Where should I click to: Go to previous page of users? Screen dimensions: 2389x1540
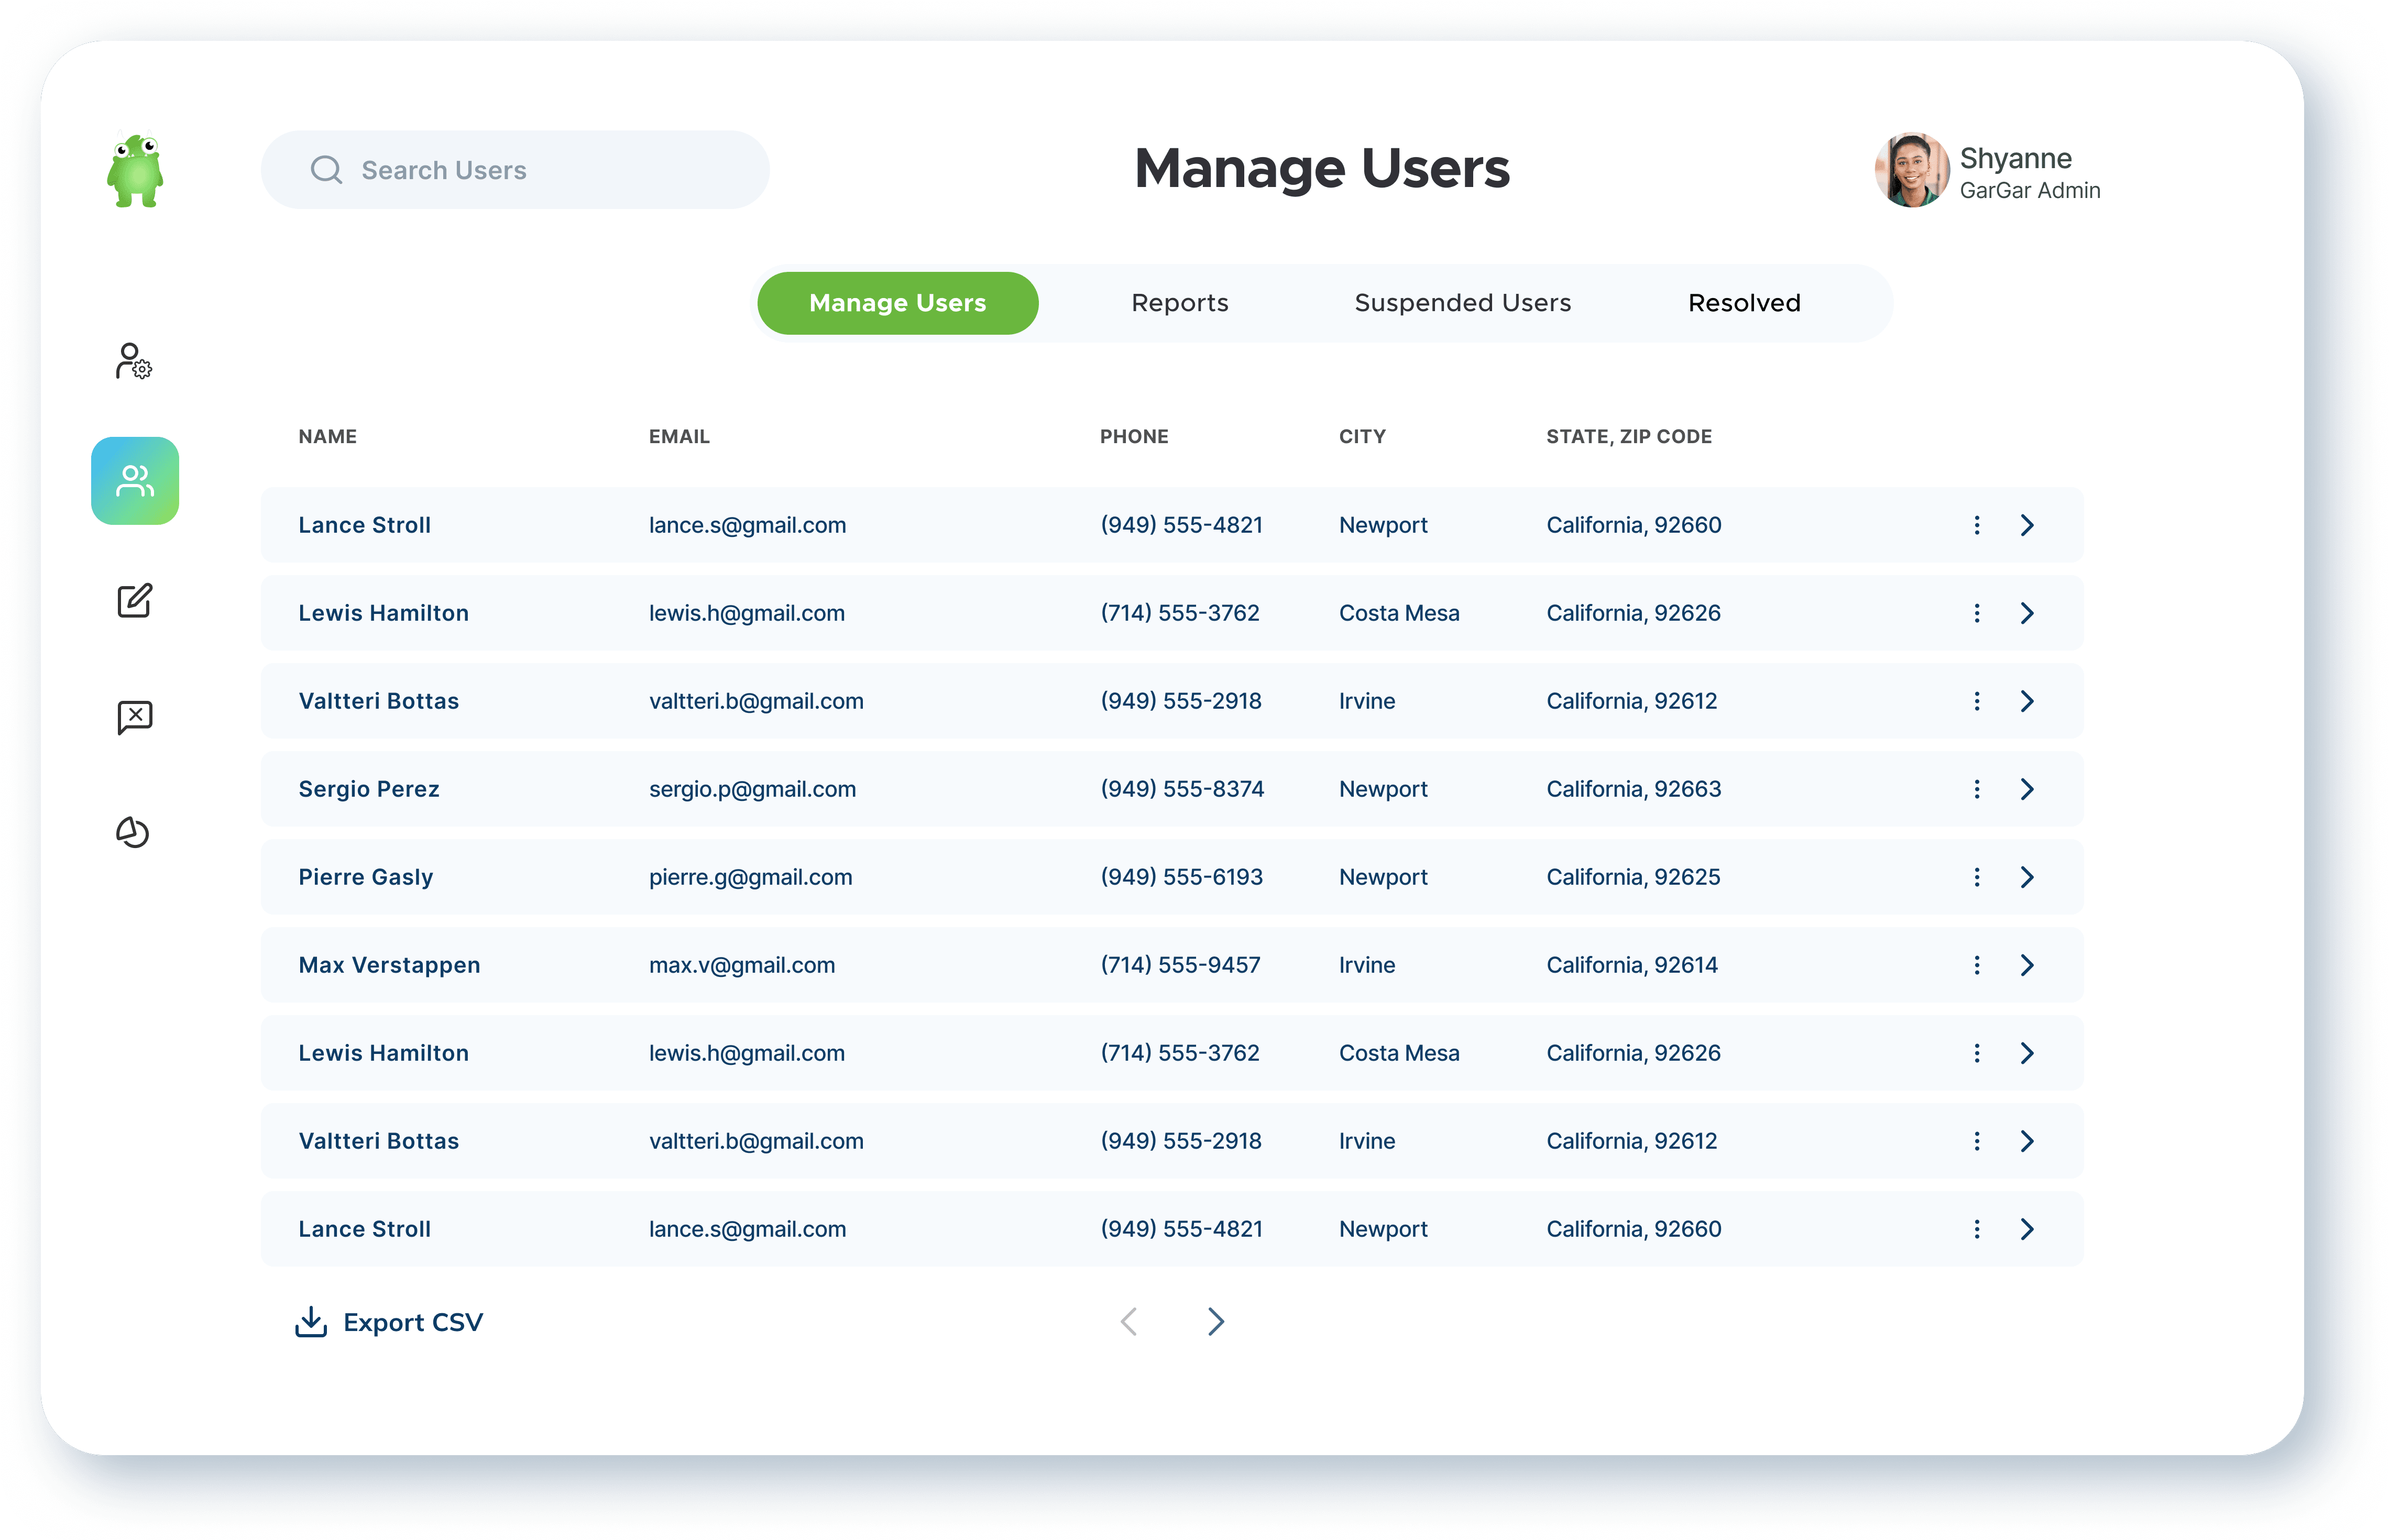pyautogui.click(x=1129, y=1322)
